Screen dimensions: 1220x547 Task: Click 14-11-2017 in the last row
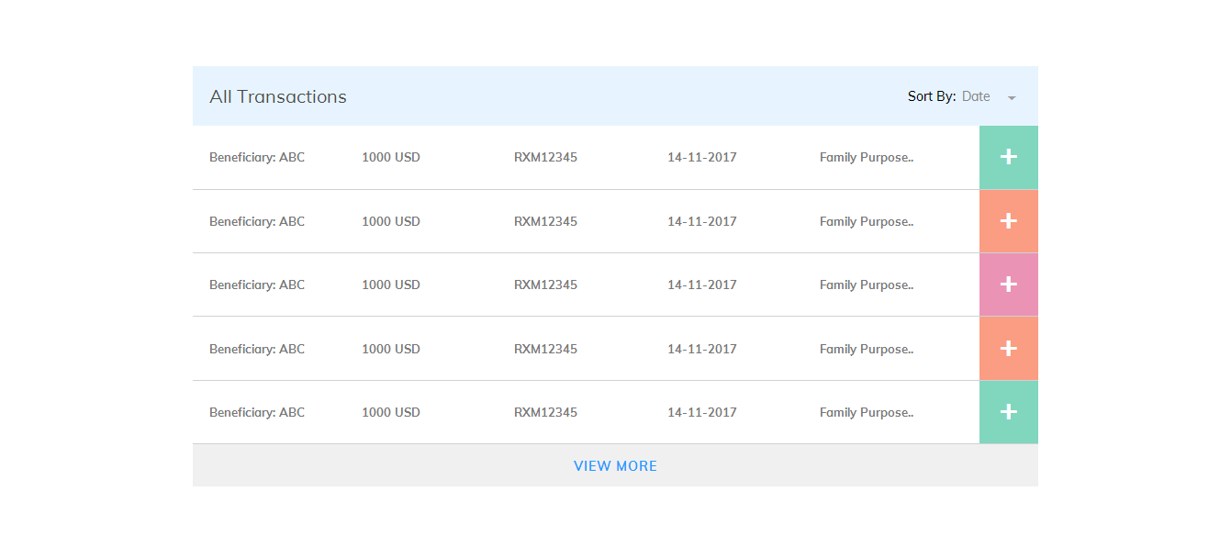tap(702, 412)
